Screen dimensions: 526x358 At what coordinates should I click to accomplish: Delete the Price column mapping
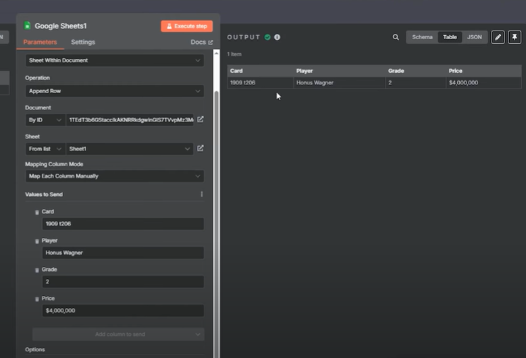pyautogui.click(x=37, y=299)
